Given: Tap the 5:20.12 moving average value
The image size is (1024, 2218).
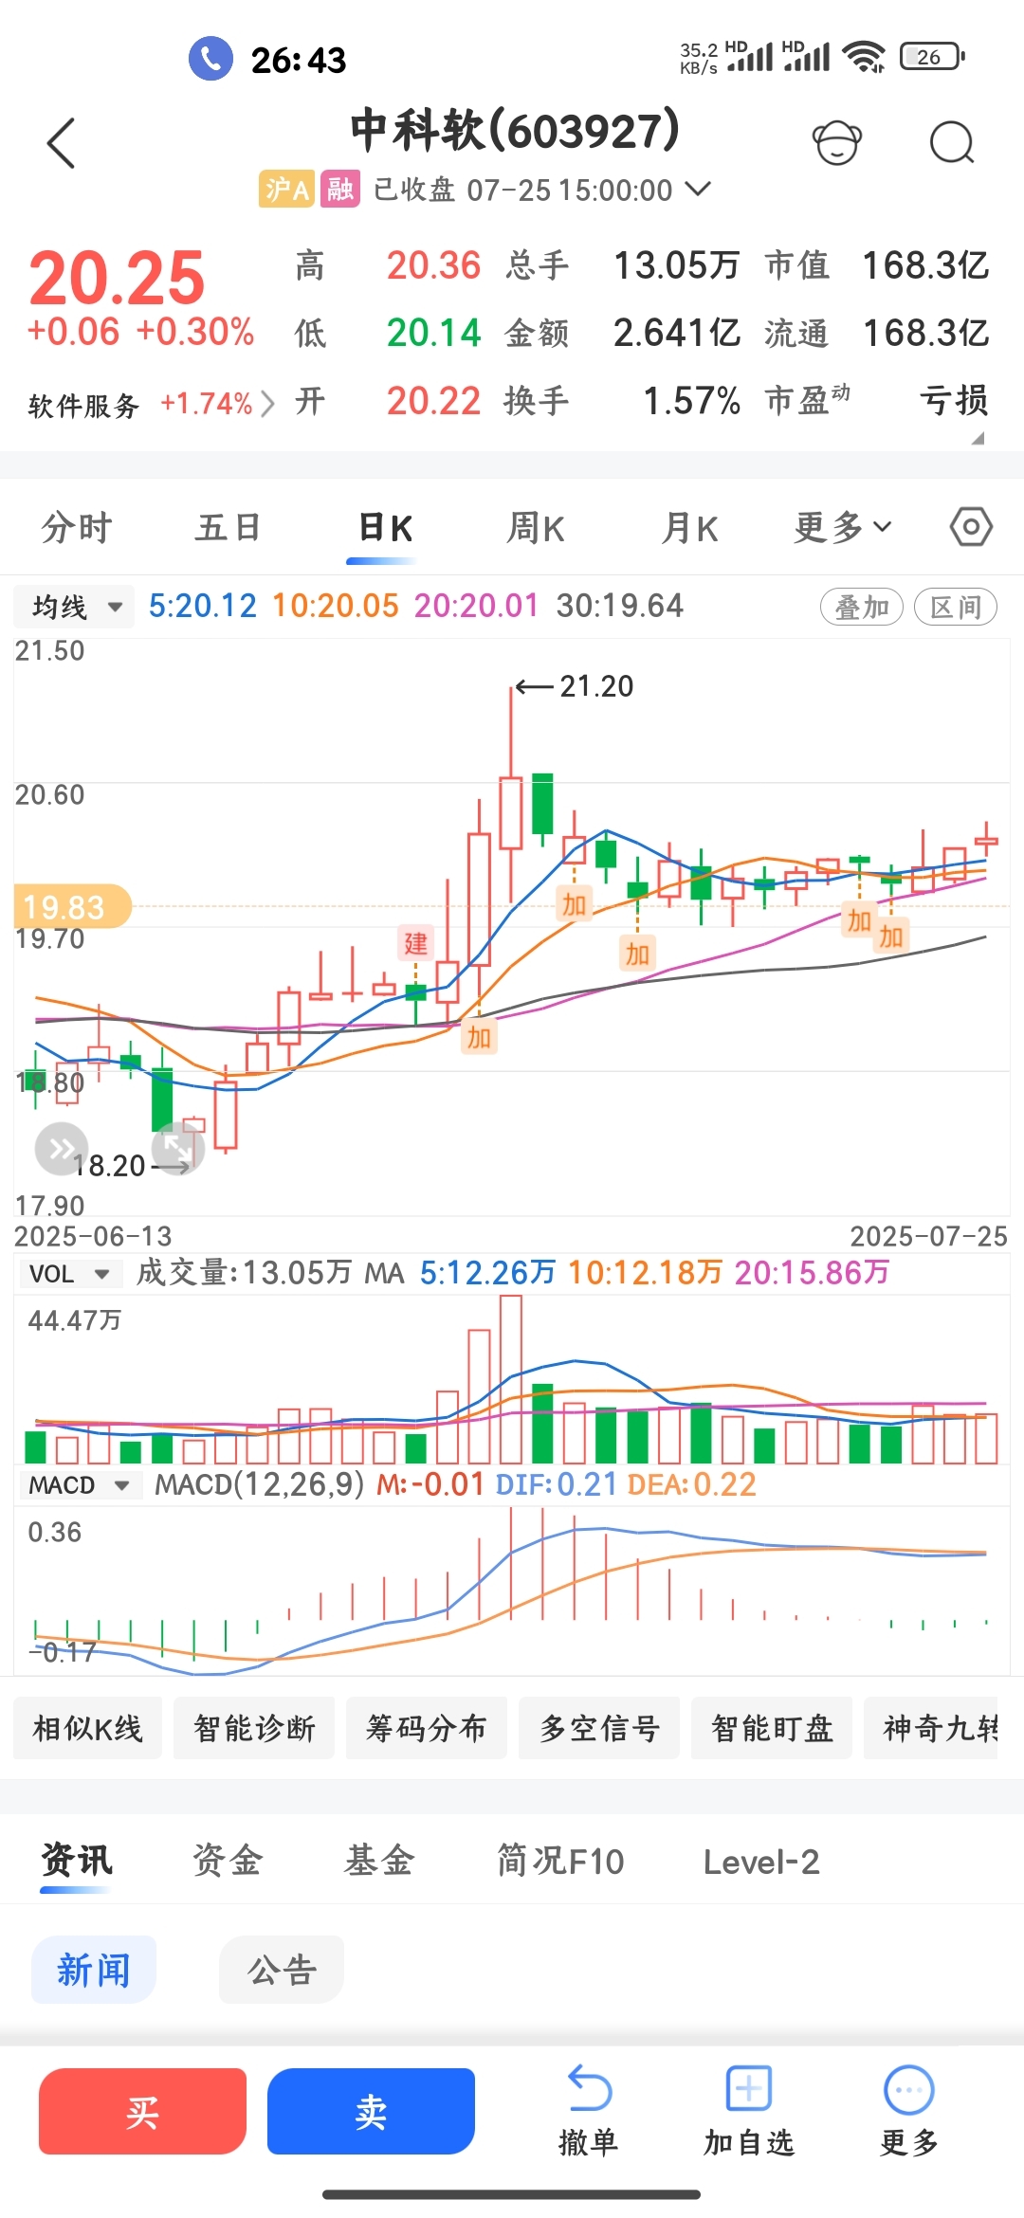Looking at the screenshot, I should tap(203, 606).
